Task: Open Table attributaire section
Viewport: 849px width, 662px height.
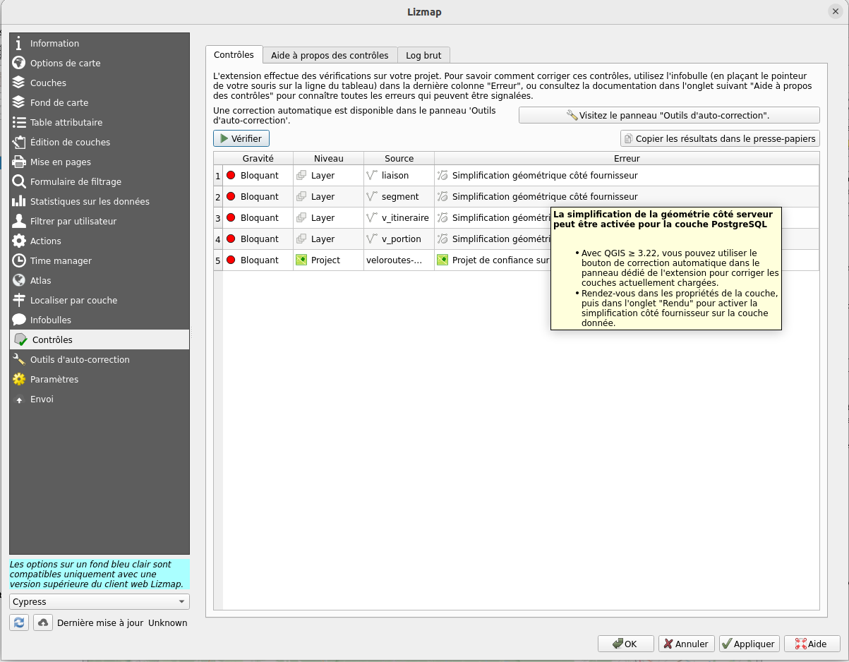Action: pyautogui.click(x=100, y=122)
